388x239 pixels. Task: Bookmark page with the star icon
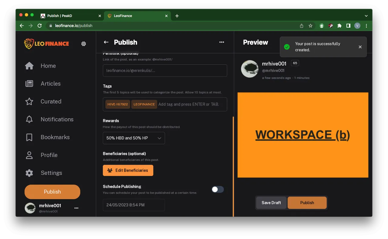pyautogui.click(x=310, y=26)
